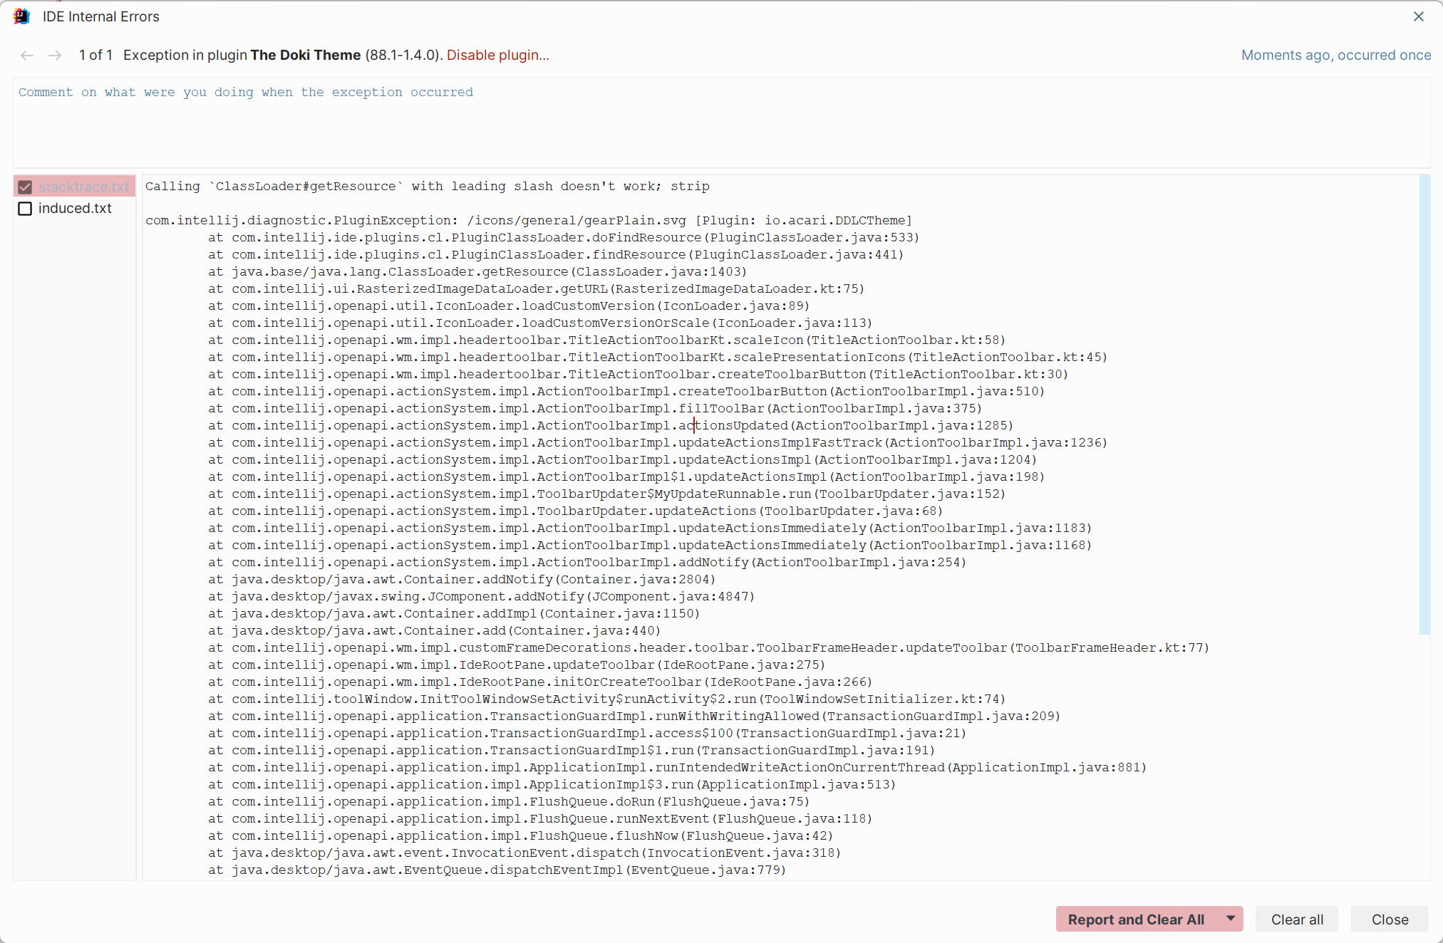1443x943 pixels.
Task: Uncheck the stacktrace.txt attachment checkbox
Action: coord(25,187)
